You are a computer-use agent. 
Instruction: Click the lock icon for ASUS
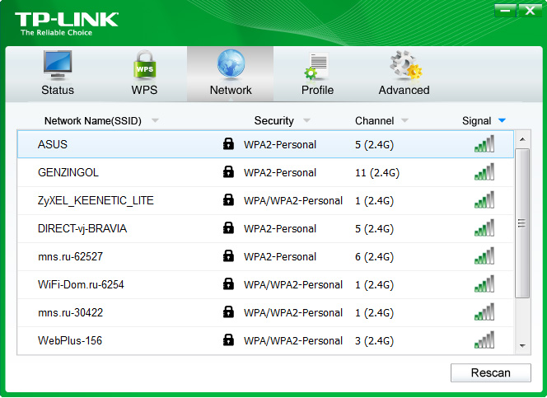coord(228,143)
